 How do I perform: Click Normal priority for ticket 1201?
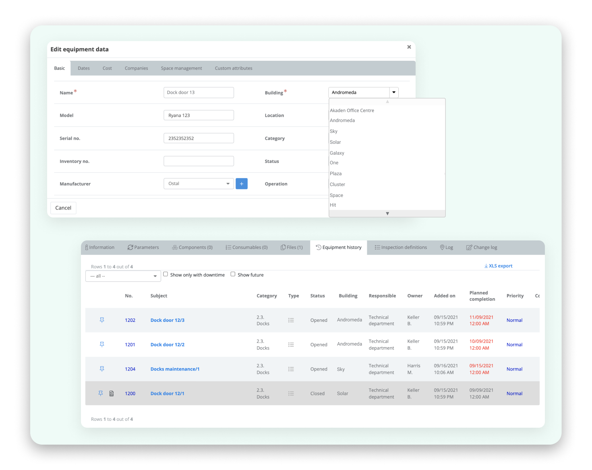(x=515, y=345)
